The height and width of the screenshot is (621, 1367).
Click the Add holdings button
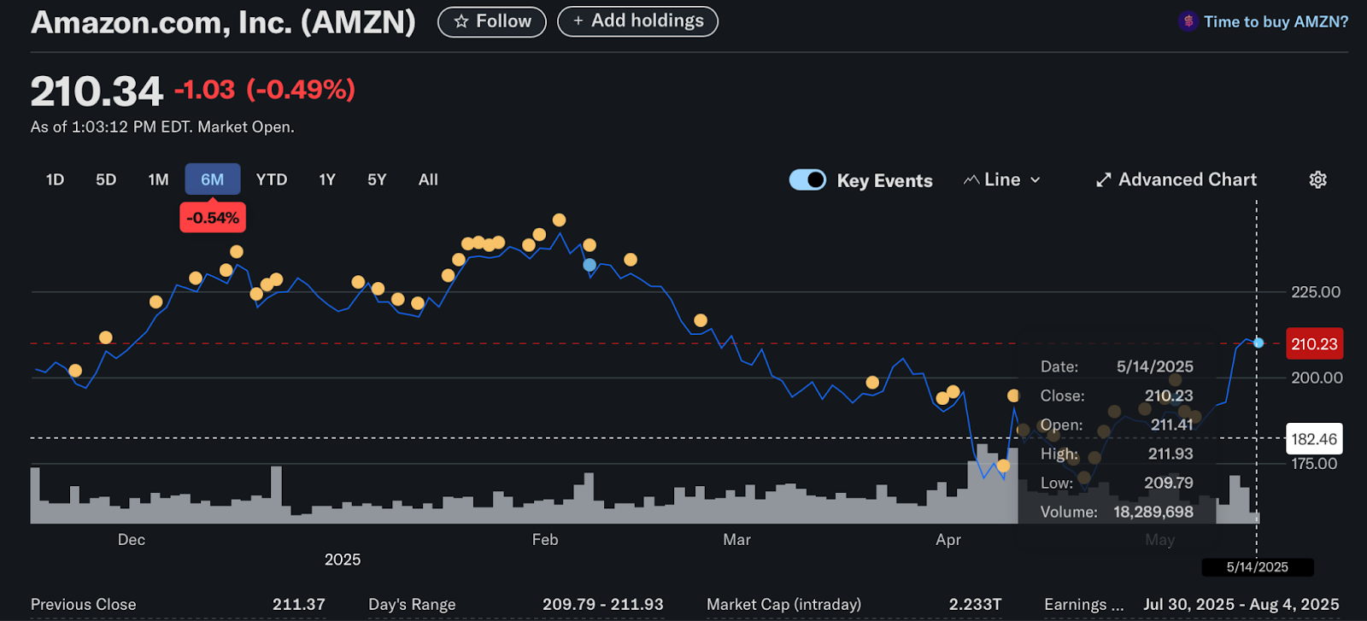(x=637, y=21)
